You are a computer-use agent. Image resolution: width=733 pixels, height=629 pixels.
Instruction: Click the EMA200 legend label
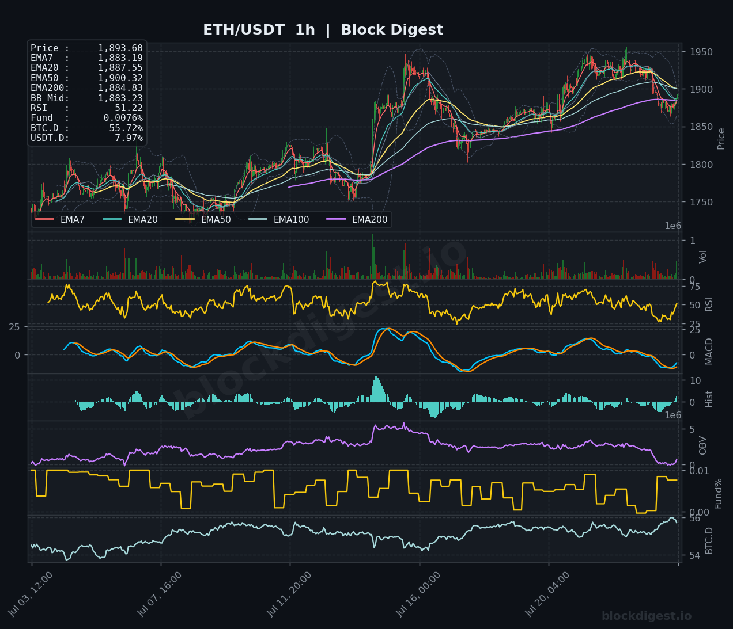[369, 220]
